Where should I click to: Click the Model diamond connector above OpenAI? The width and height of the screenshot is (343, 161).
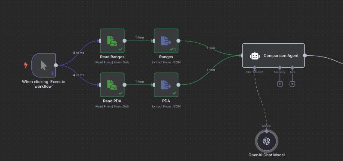coord(266,131)
